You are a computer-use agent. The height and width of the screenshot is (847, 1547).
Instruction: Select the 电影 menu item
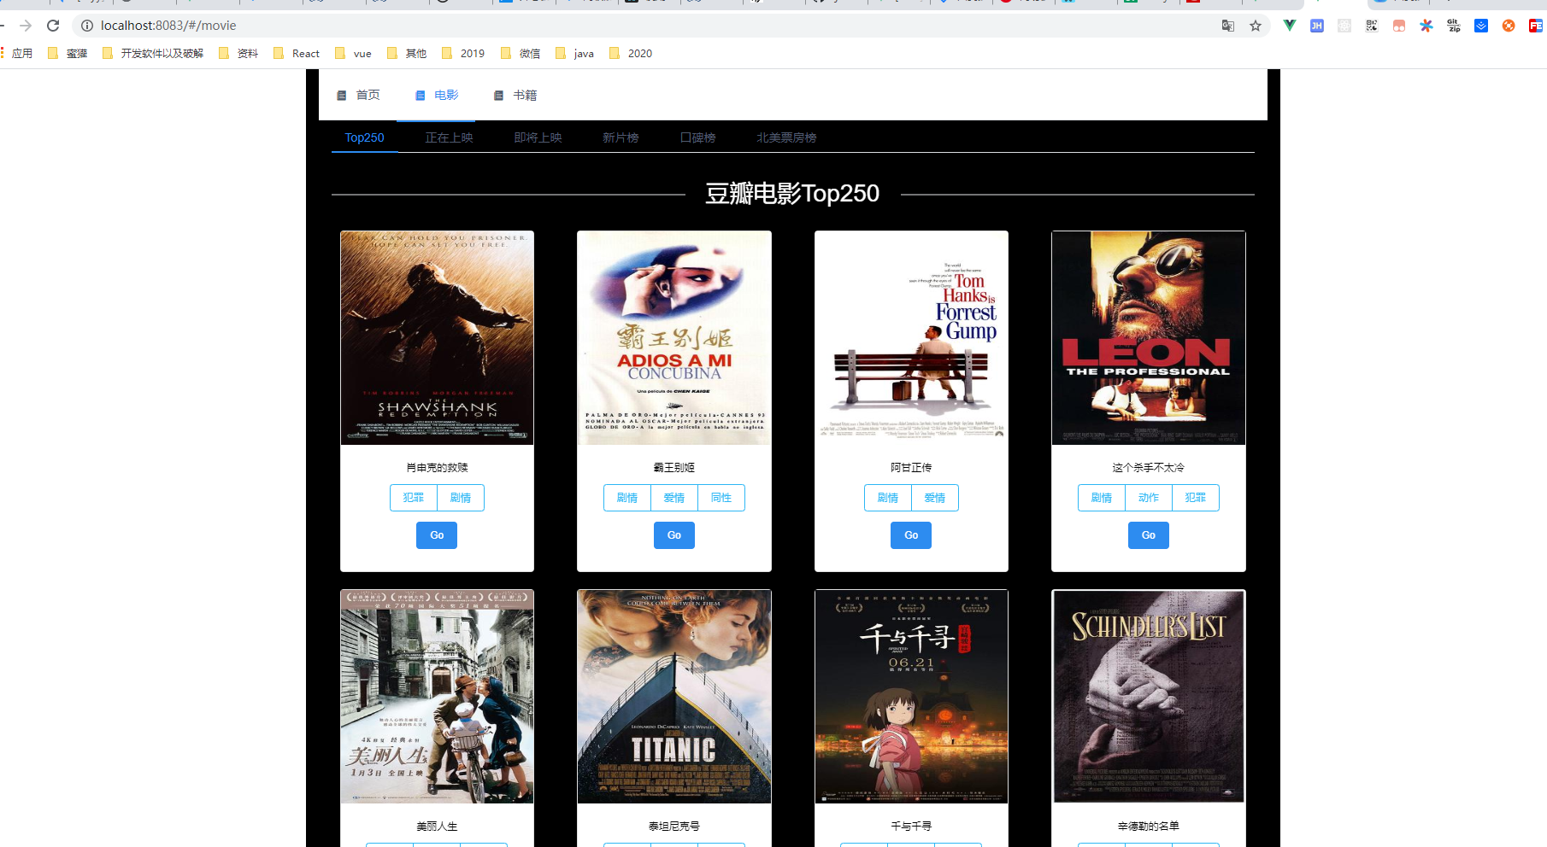pyautogui.click(x=437, y=96)
